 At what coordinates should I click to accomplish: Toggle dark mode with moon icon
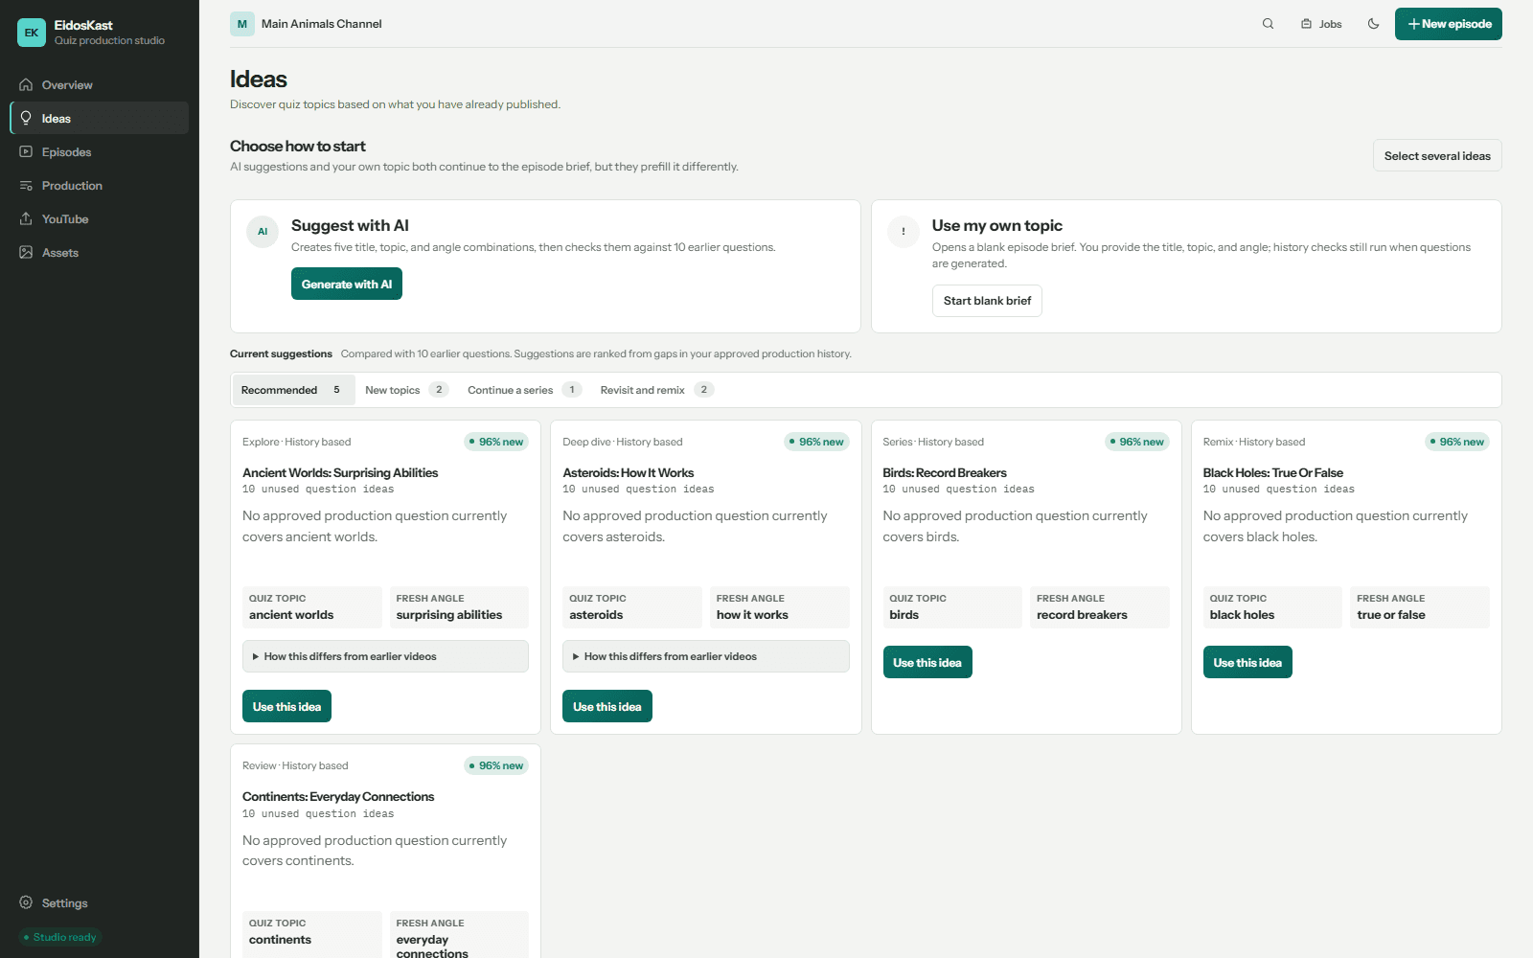[1373, 24]
